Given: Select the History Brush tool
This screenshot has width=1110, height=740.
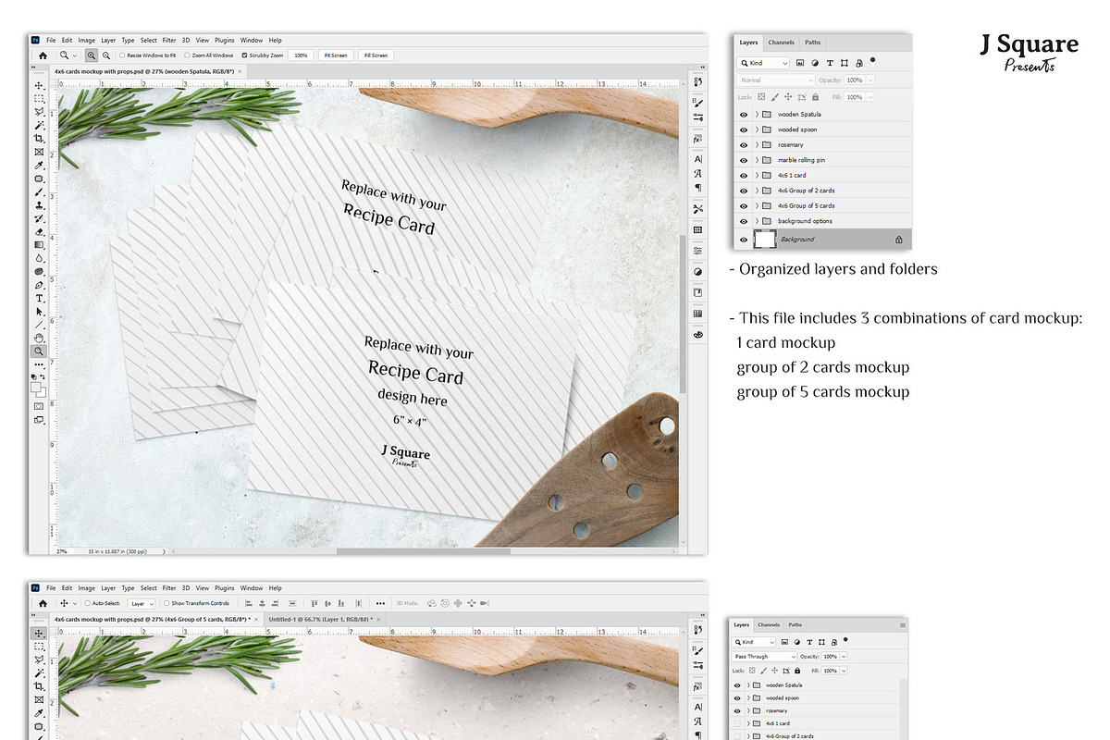Looking at the screenshot, I should tap(40, 218).
